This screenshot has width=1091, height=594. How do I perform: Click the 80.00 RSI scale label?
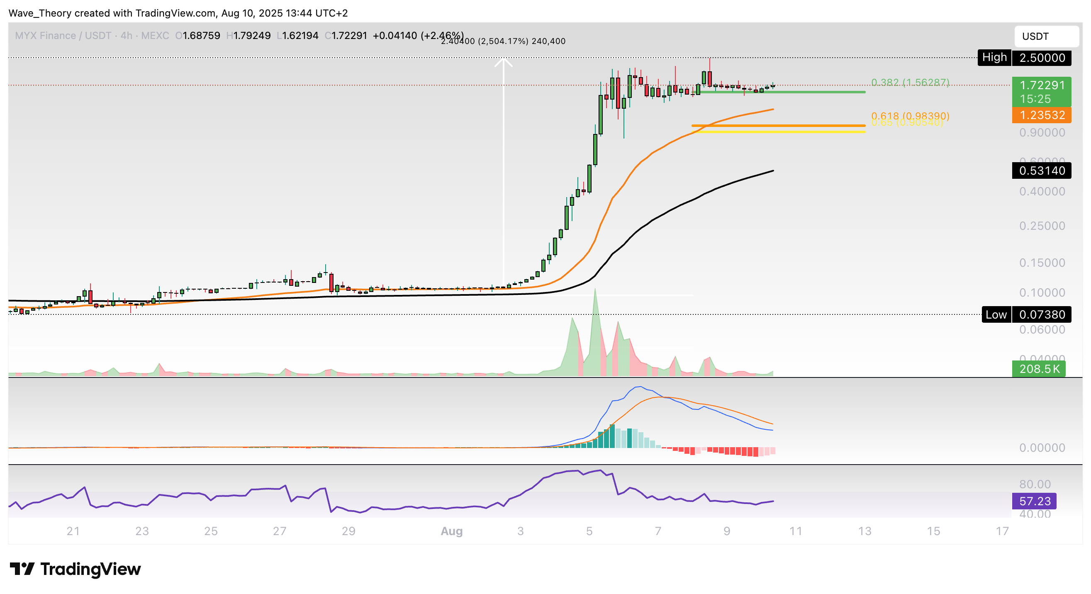click(x=1035, y=484)
